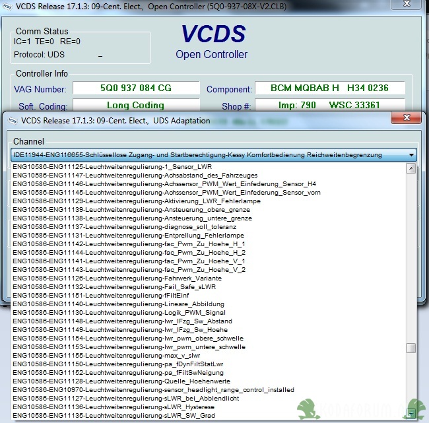Click the Shop # field
Image resolution: width=429 pixels, height=423 pixels.
pyautogui.click(x=329, y=106)
